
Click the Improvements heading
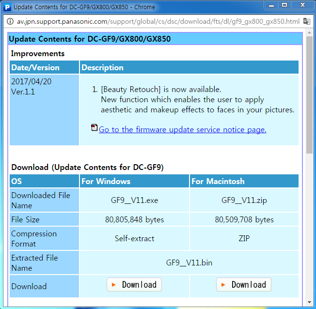pyautogui.click(x=38, y=54)
